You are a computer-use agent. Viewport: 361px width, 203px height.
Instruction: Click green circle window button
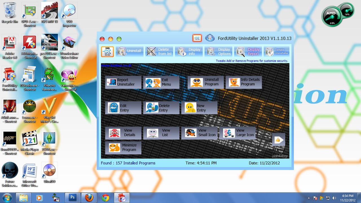click(x=119, y=39)
